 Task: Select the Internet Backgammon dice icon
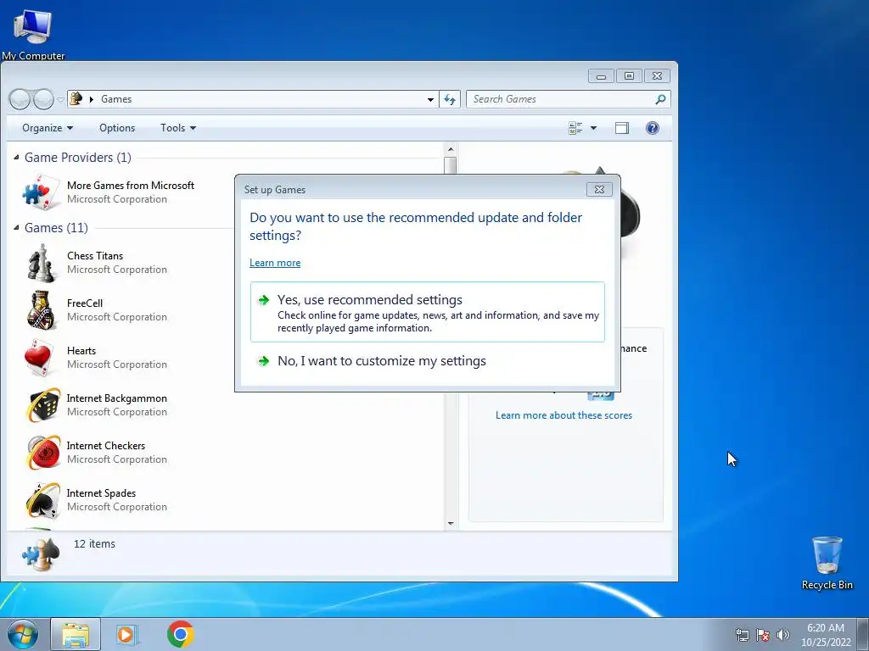(42, 405)
